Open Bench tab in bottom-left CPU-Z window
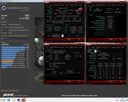128x102 pixels. pyautogui.click(x=76, y=47)
